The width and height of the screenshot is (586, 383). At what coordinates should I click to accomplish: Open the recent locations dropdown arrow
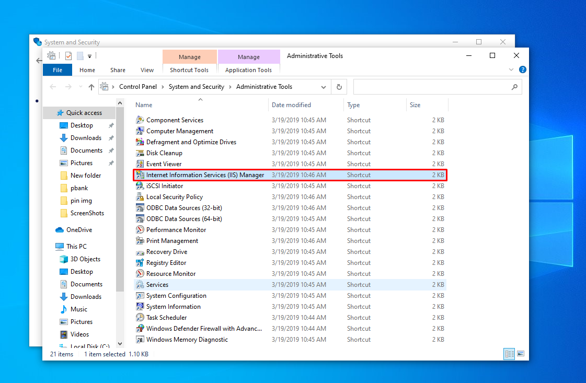(x=81, y=87)
